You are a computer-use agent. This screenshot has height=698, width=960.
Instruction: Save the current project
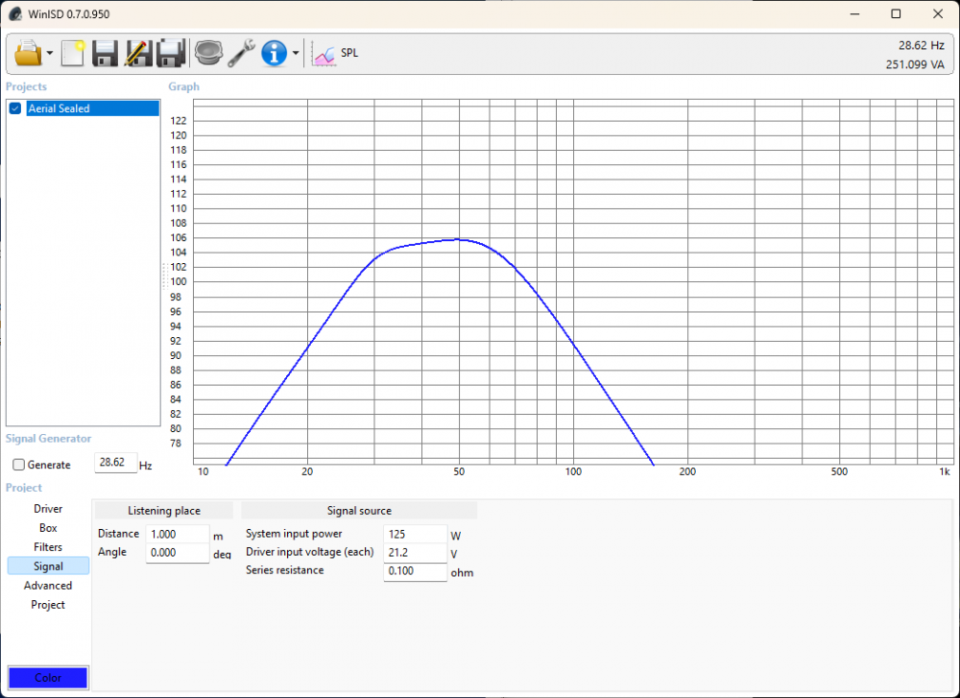[x=105, y=53]
